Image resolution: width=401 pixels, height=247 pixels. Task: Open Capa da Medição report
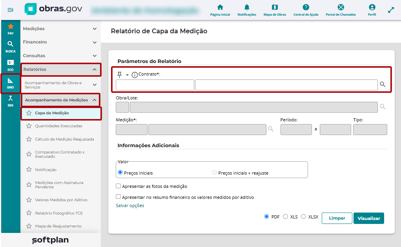click(x=52, y=113)
